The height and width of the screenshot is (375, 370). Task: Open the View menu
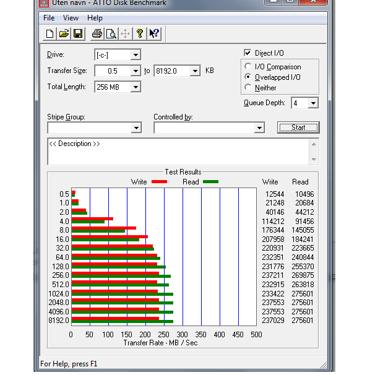(71, 18)
